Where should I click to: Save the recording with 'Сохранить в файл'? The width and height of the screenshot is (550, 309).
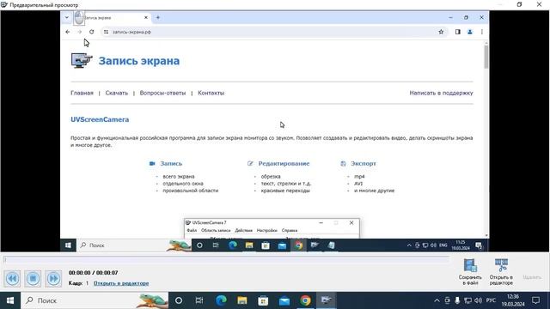point(470,272)
